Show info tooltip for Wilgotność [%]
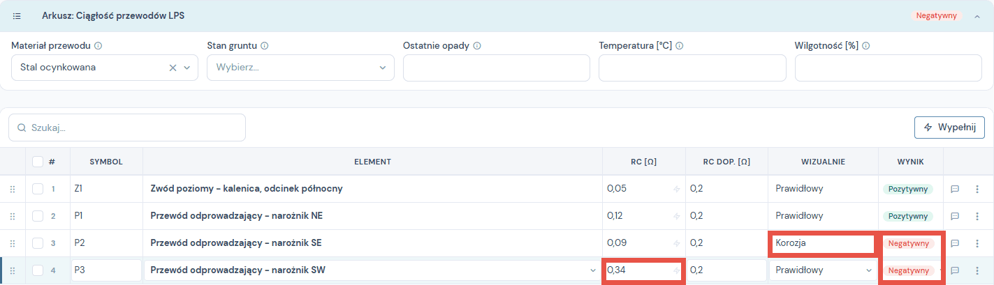Viewport: 994px width, 285px height. coord(865,46)
